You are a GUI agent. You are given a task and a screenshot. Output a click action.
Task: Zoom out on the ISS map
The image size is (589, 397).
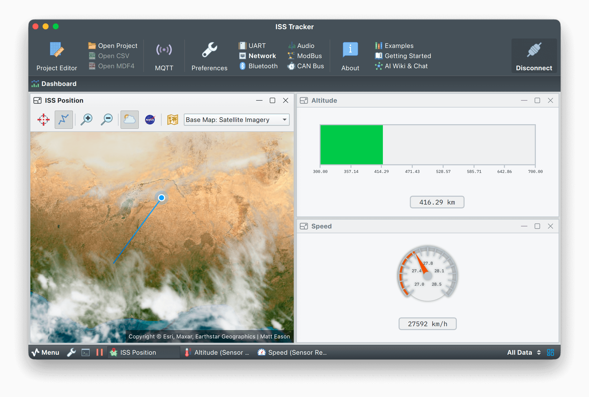[x=106, y=119]
